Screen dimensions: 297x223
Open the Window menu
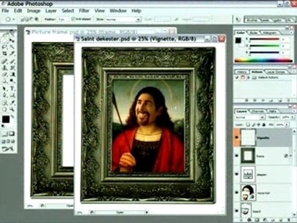tap(118, 11)
